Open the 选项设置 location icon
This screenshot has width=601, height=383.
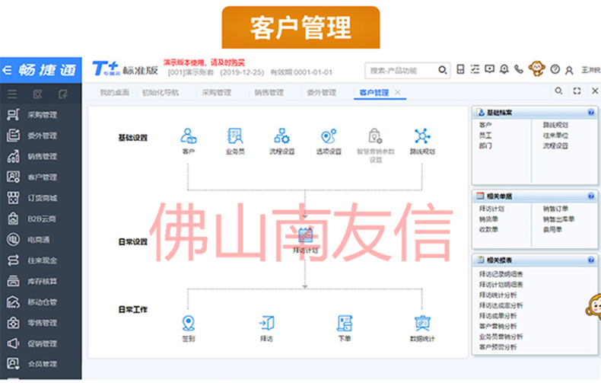(329, 136)
